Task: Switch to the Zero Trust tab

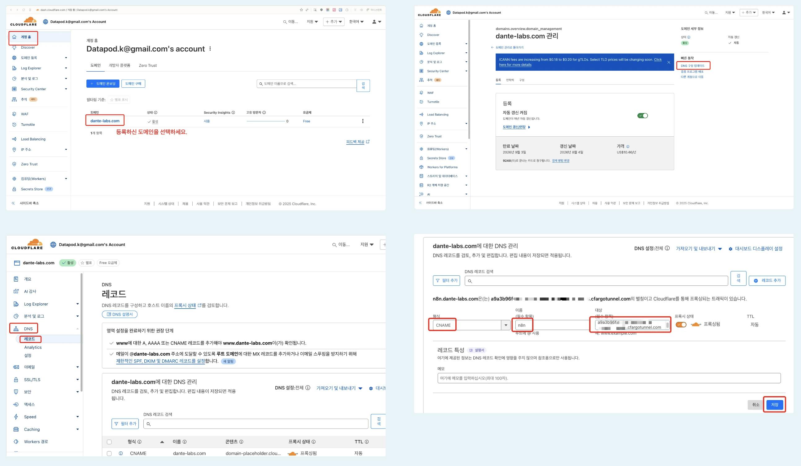Action: coord(148,65)
